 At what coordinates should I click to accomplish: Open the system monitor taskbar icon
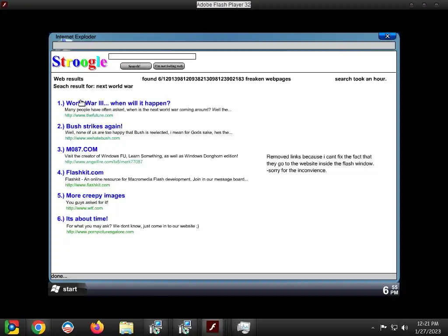point(243,327)
